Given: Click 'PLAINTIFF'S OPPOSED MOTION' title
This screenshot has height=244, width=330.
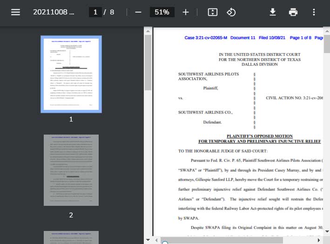Looking at the screenshot, I should (x=260, y=136).
